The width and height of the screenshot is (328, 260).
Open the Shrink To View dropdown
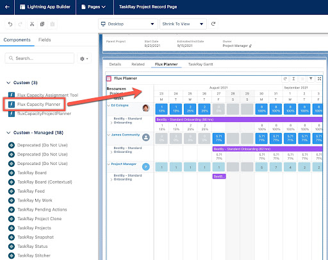[x=183, y=24]
